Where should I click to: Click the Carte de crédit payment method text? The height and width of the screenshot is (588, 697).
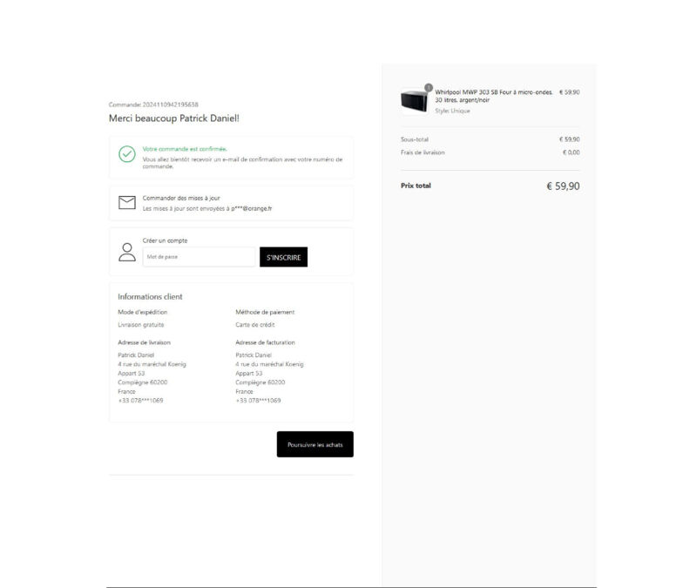pos(255,325)
